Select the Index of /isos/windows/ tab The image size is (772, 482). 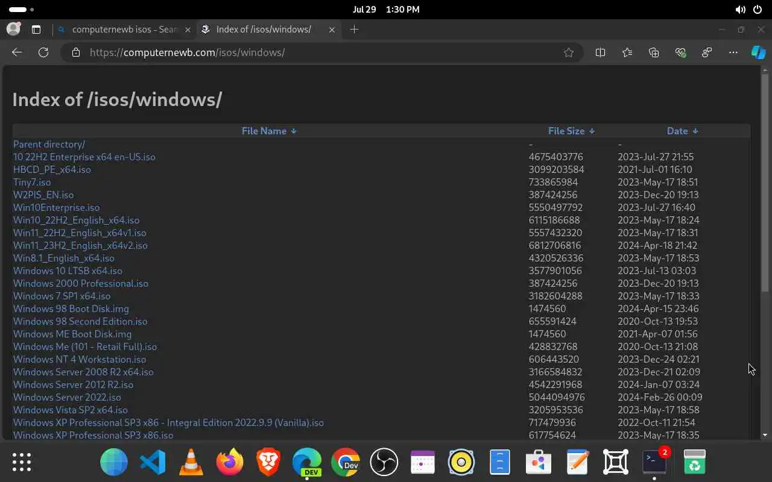(268, 29)
